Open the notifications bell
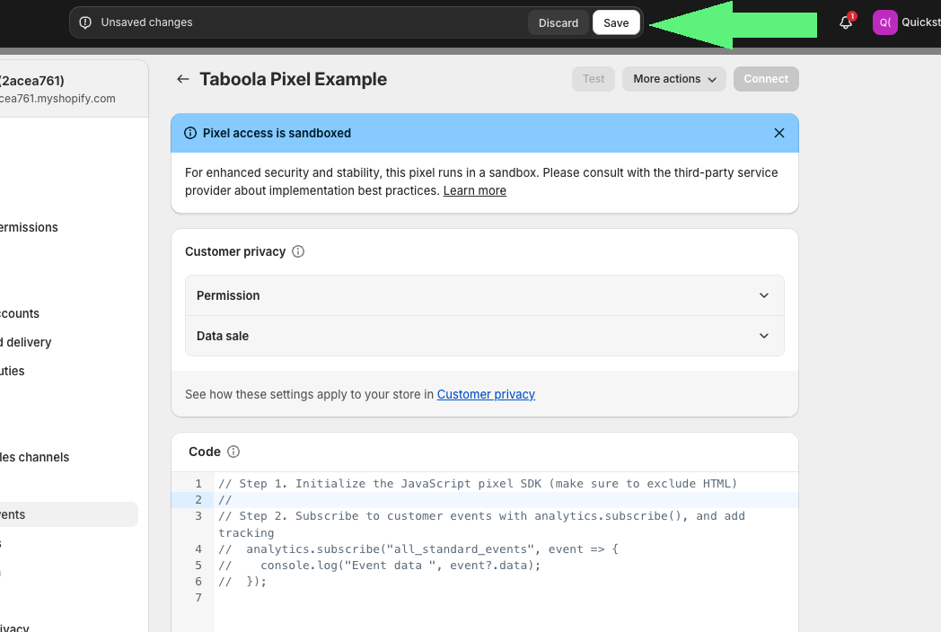 tap(846, 22)
